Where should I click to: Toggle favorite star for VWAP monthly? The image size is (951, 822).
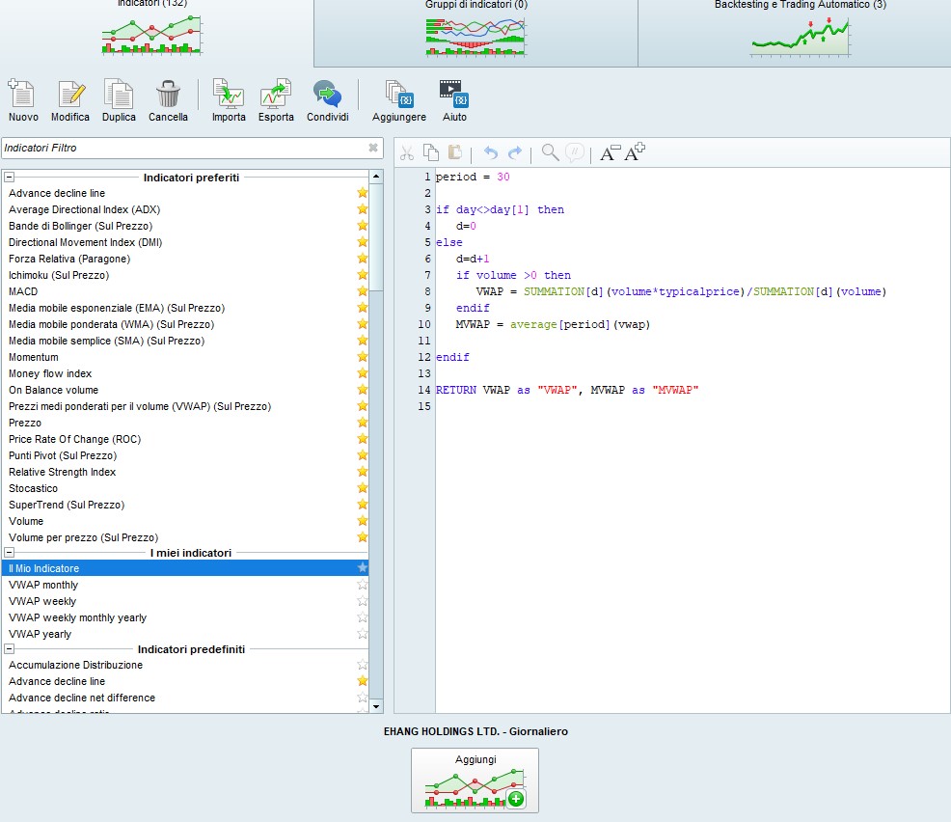[363, 585]
